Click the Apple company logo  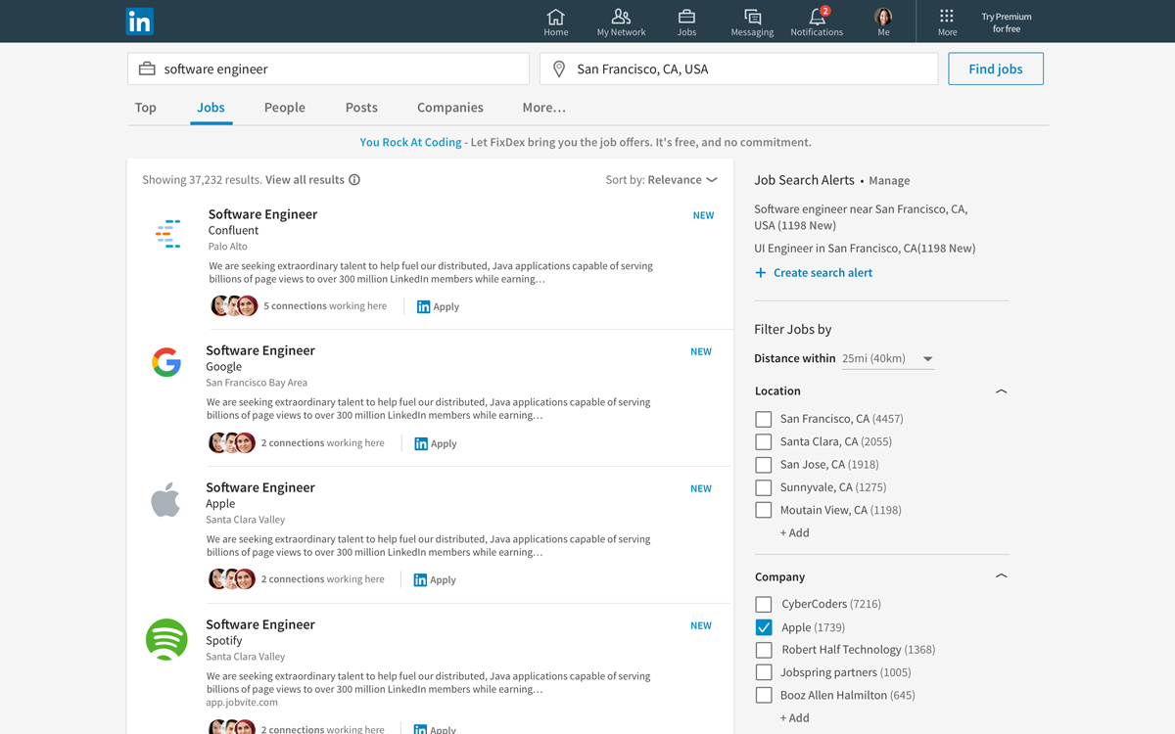coord(165,500)
